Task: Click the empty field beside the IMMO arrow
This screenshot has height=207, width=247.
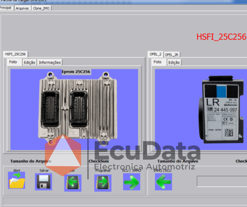Action: tap(222, 182)
